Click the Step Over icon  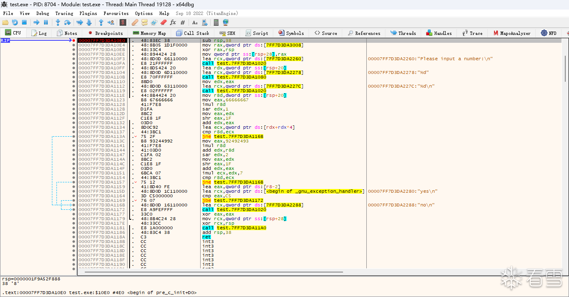pos(67,22)
